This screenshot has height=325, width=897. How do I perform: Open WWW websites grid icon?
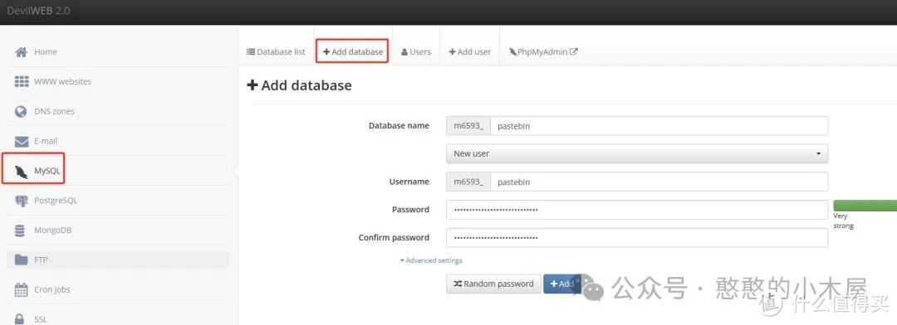pos(21,82)
